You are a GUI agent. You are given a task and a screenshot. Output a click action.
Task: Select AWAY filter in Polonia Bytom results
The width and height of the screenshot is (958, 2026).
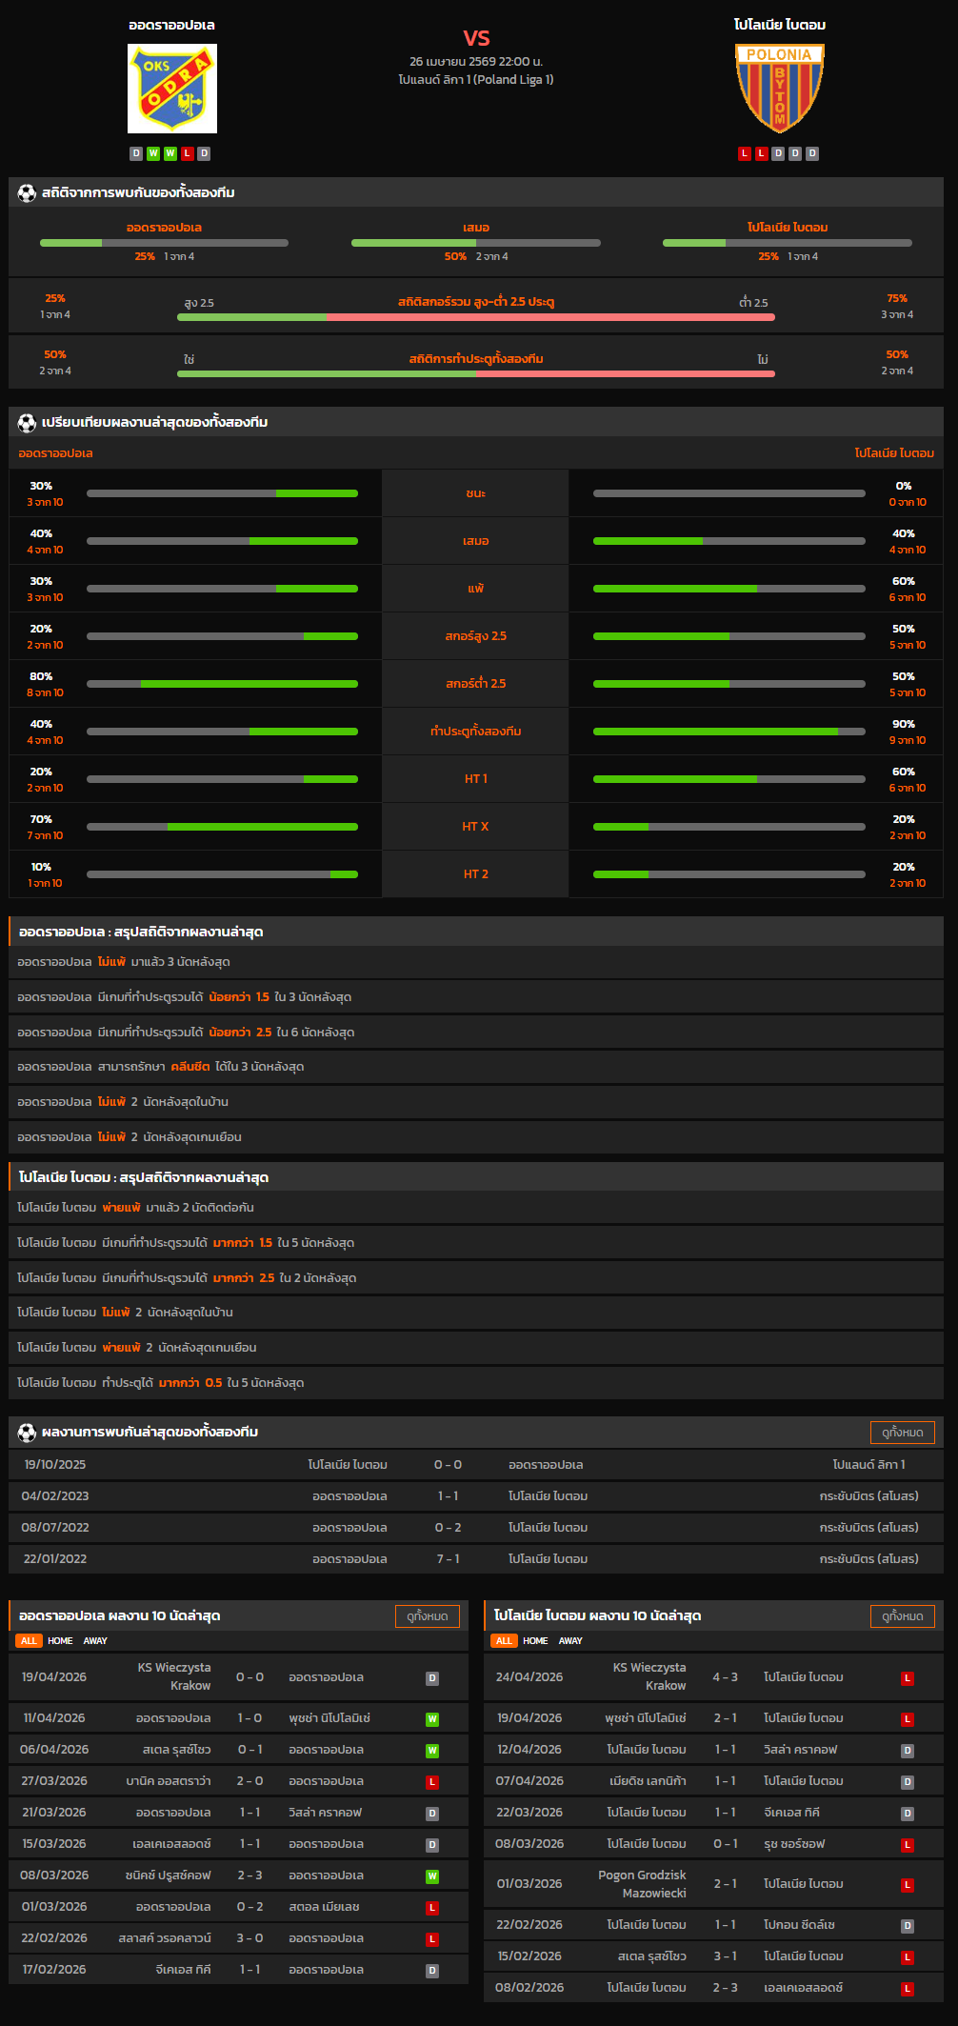point(570,1641)
